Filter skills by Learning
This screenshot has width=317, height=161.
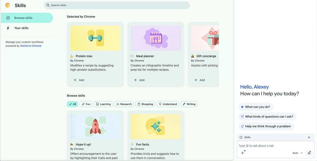click(103, 104)
